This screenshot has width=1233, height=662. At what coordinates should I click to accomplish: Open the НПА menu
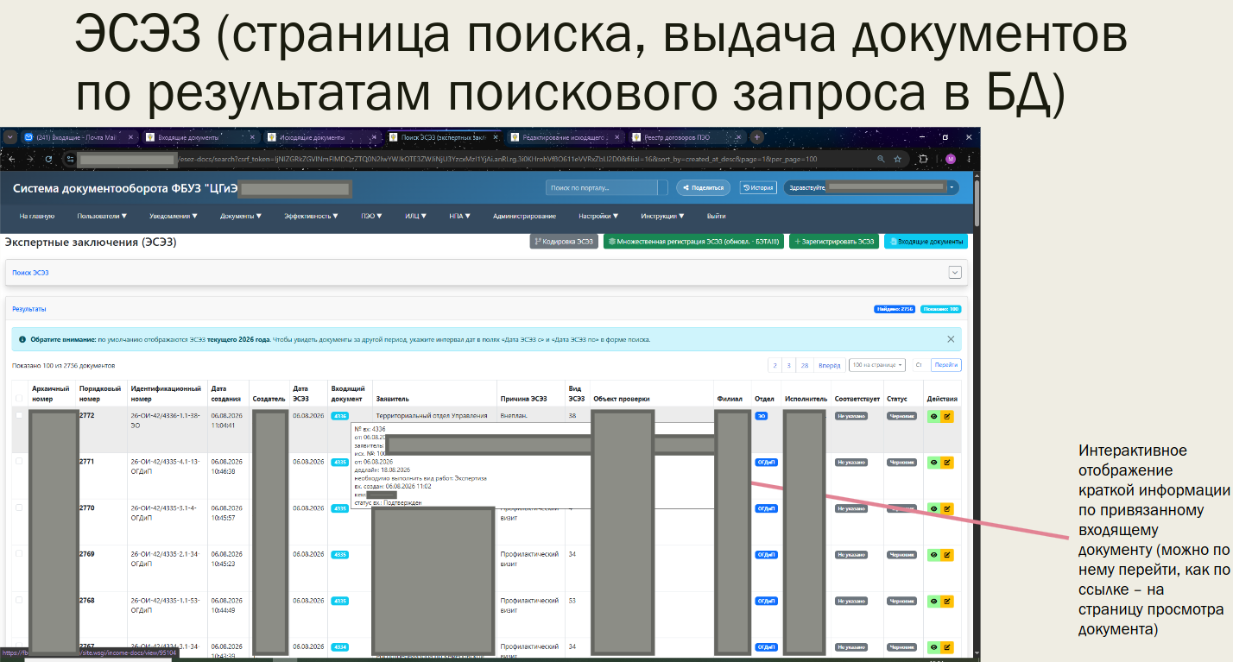tap(460, 216)
